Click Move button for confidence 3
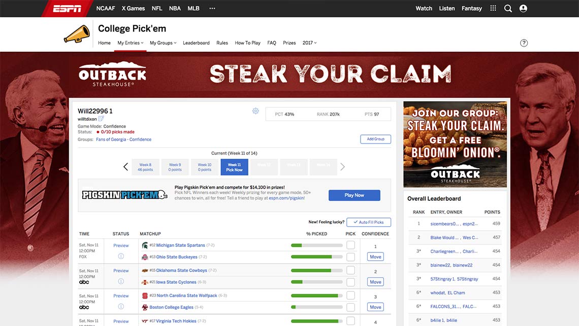Screen dimensions: 579x326 (375, 307)
